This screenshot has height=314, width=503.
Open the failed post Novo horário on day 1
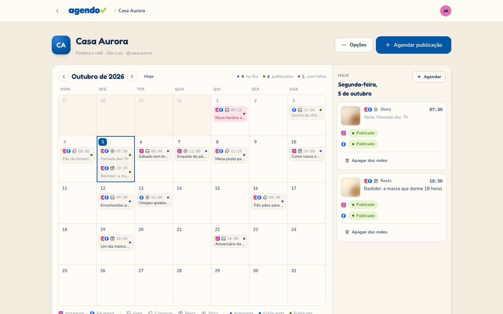[x=230, y=114]
